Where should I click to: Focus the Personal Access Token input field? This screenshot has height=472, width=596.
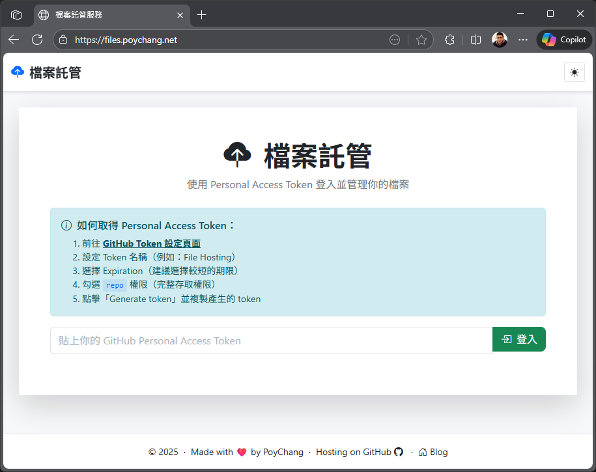(x=271, y=340)
